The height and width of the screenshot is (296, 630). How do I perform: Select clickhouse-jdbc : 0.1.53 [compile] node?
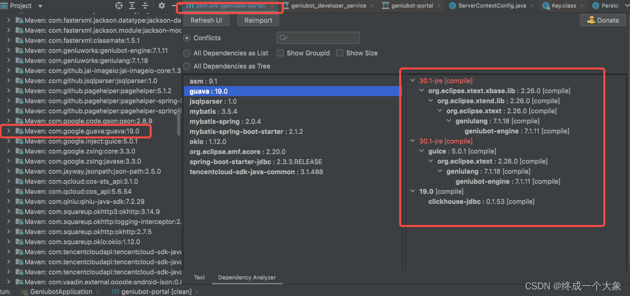point(481,201)
